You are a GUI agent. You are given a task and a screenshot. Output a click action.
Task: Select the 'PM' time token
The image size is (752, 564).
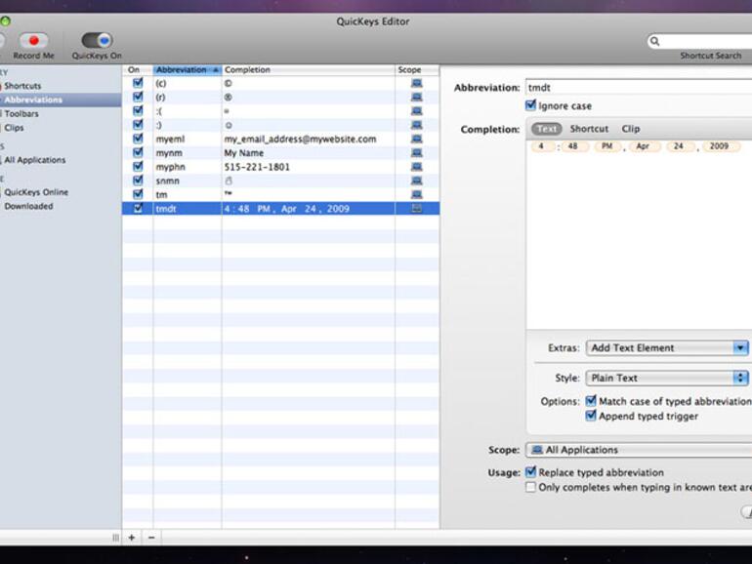[x=607, y=146]
